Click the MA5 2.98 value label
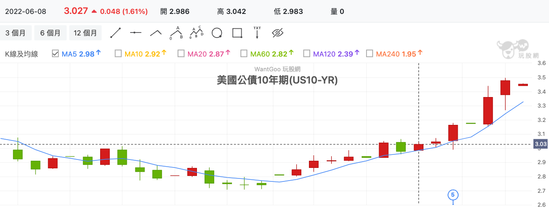 point(81,54)
